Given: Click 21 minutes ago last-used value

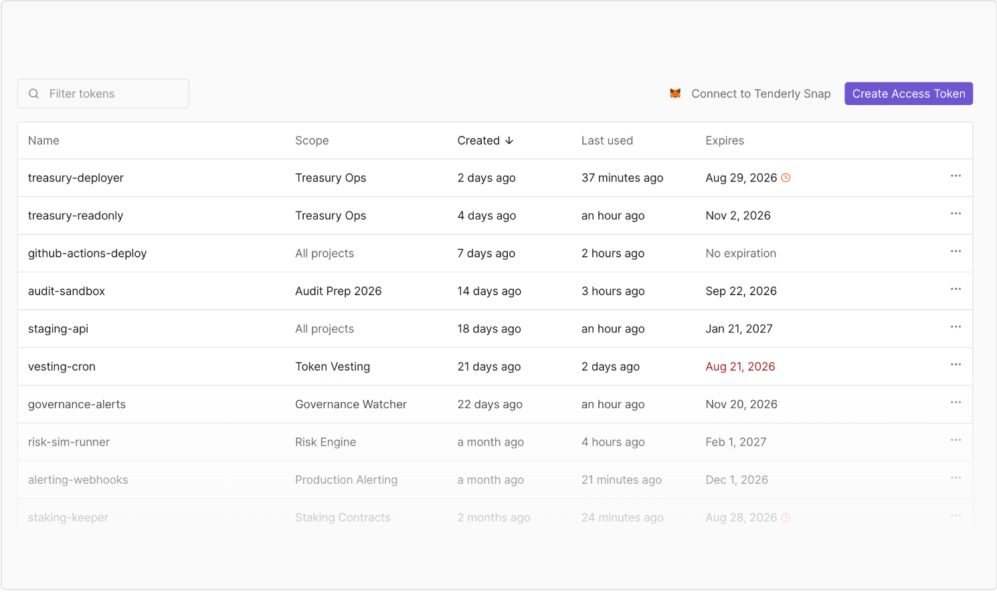Looking at the screenshot, I should coord(622,480).
